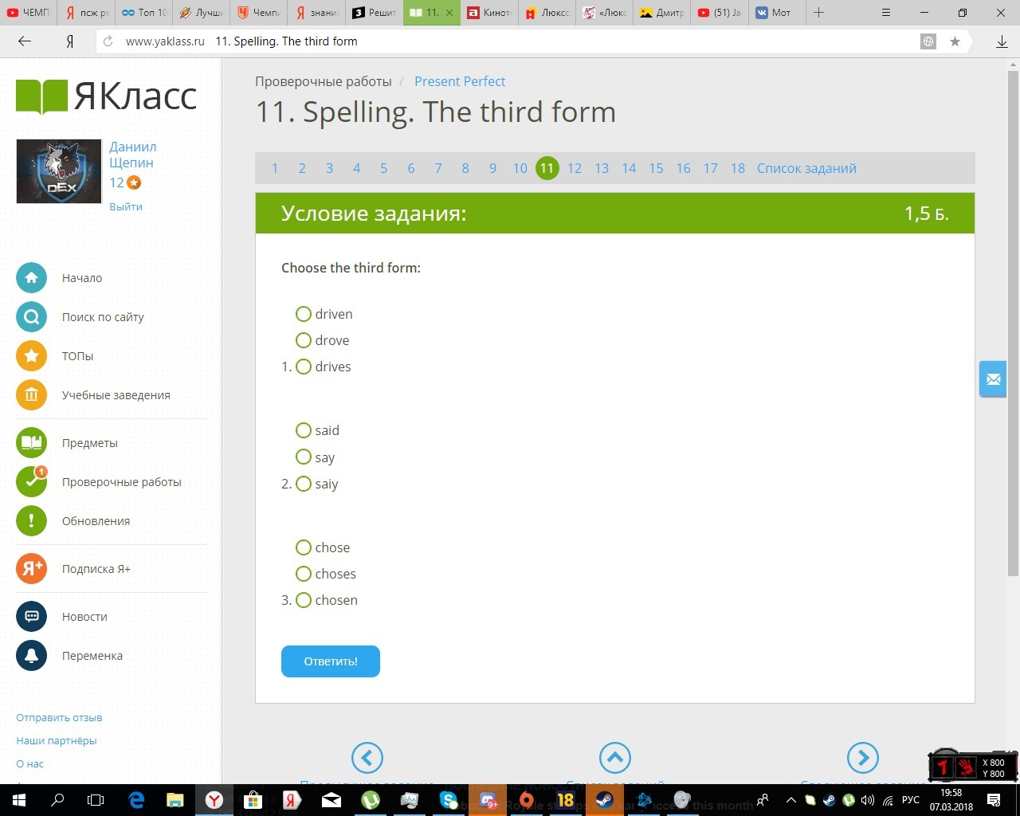
Task: Go to previous task arrow
Action: pos(367,758)
